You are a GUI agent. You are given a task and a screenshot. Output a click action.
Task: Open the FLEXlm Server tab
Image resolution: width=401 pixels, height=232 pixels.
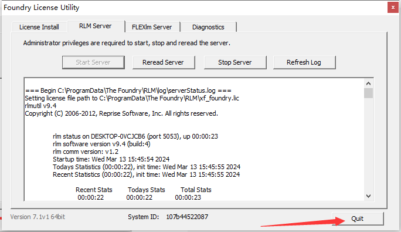click(152, 27)
